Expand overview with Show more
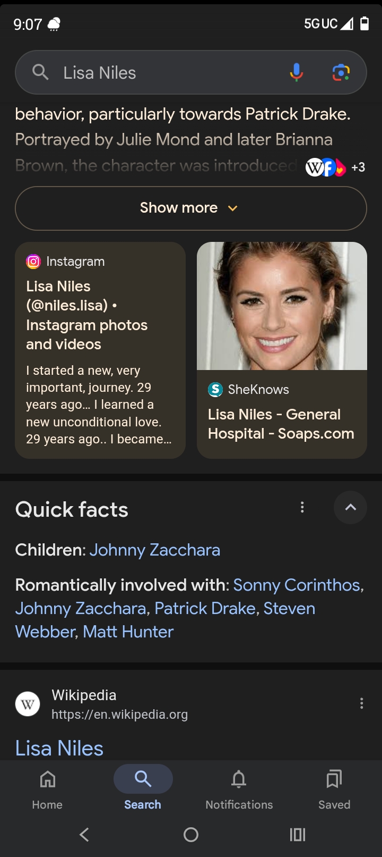The width and height of the screenshot is (382, 857). [x=191, y=208]
